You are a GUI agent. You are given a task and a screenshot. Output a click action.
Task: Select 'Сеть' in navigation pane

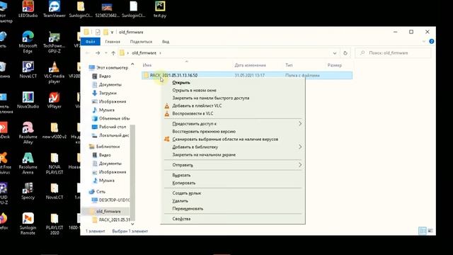[101, 191]
